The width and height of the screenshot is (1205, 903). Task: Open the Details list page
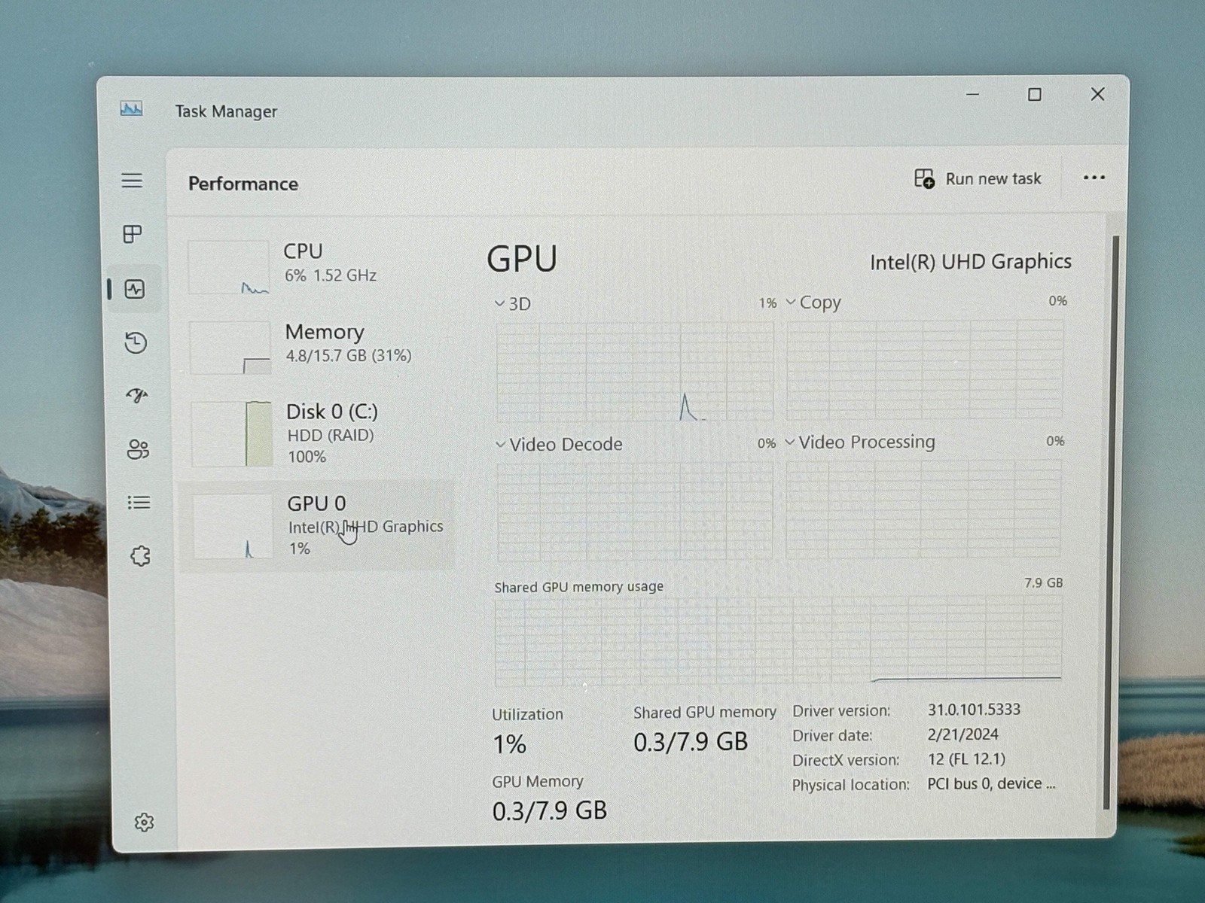[x=139, y=503]
